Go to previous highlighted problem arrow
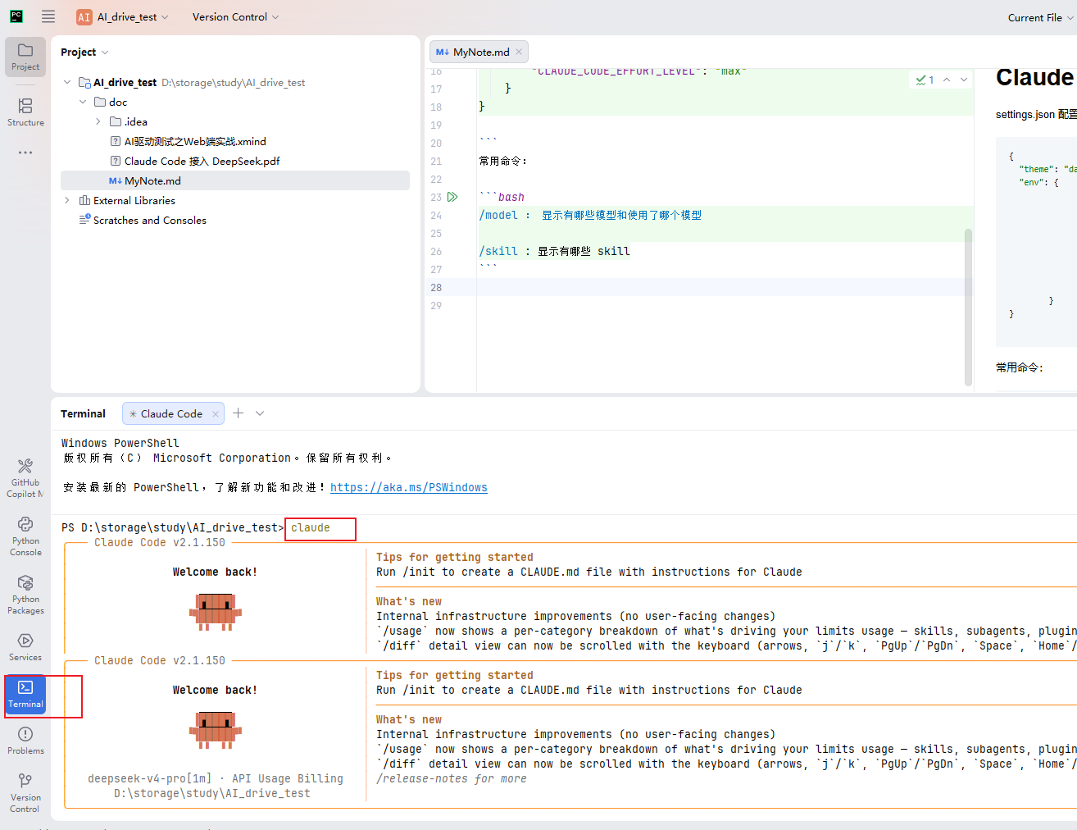This screenshot has height=830, width=1077. (947, 80)
